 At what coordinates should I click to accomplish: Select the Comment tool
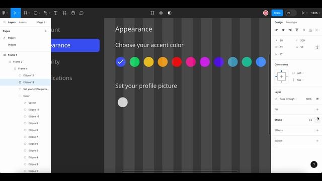82,13
